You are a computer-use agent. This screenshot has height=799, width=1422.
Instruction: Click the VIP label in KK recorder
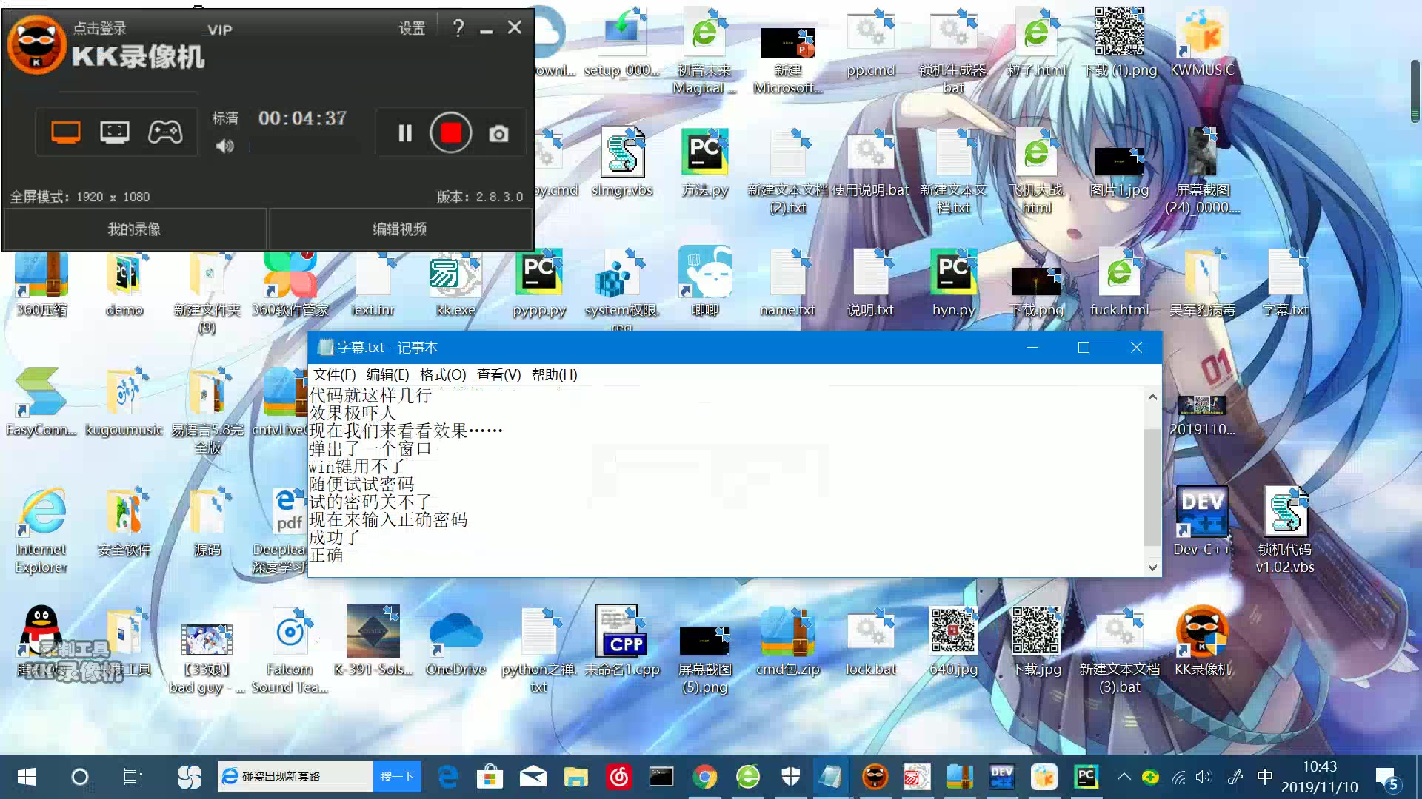tap(220, 30)
